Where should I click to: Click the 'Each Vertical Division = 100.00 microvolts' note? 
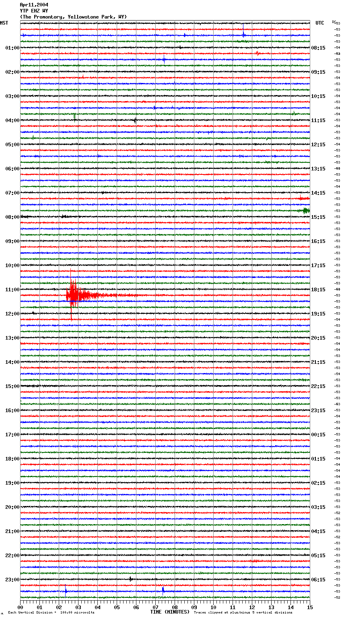click(52, 612)
